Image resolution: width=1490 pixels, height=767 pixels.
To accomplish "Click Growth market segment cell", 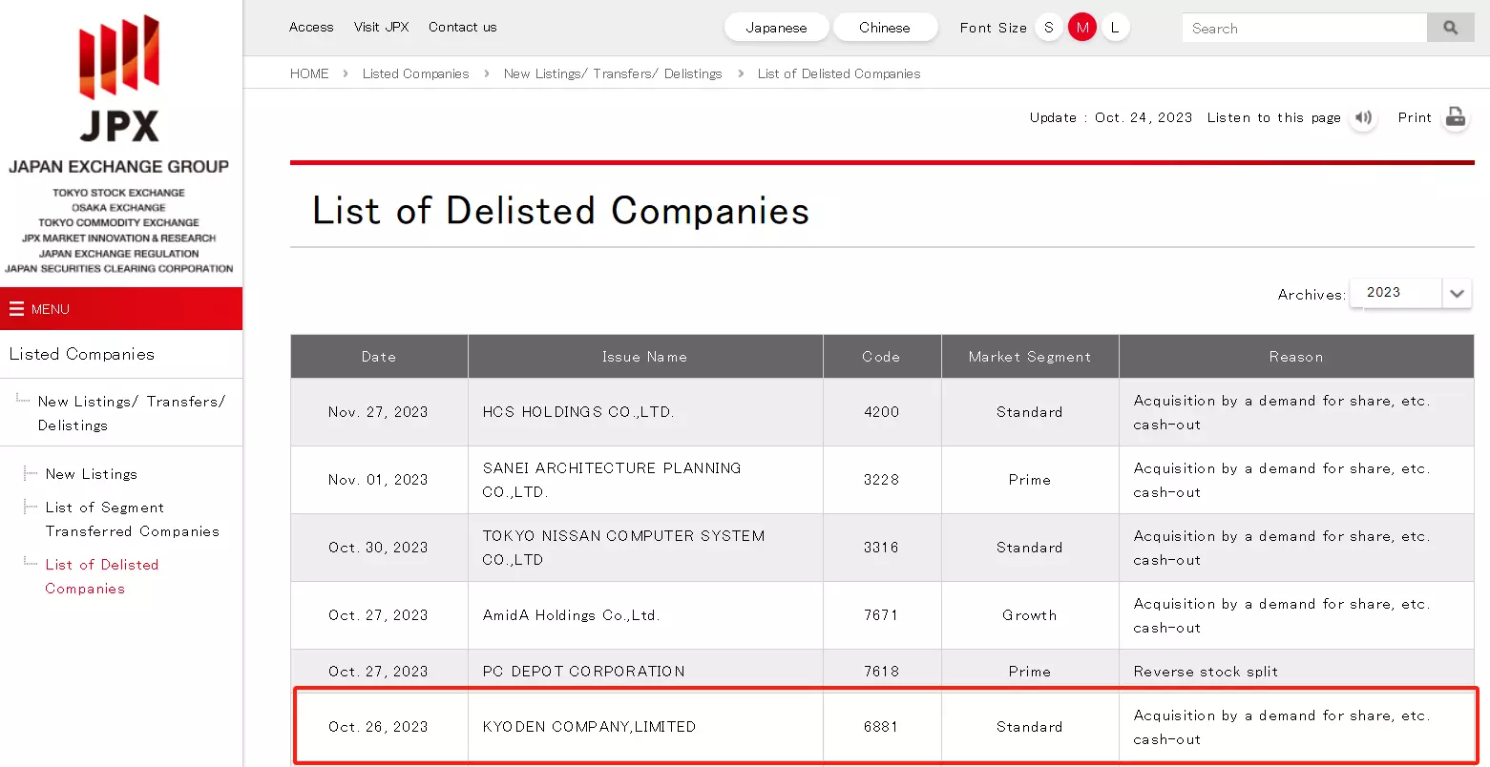I will click(x=1029, y=615).
